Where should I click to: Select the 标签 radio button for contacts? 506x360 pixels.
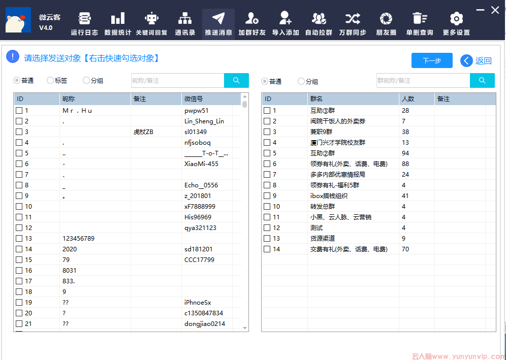click(50, 80)
